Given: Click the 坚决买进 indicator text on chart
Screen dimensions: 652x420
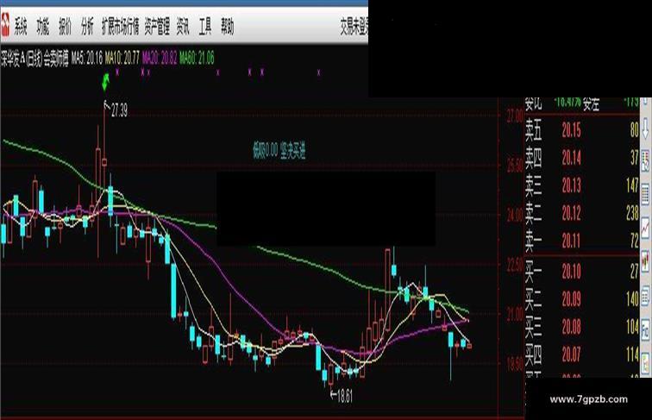Looking at the screenshot, I should click(x=292, y=151).
